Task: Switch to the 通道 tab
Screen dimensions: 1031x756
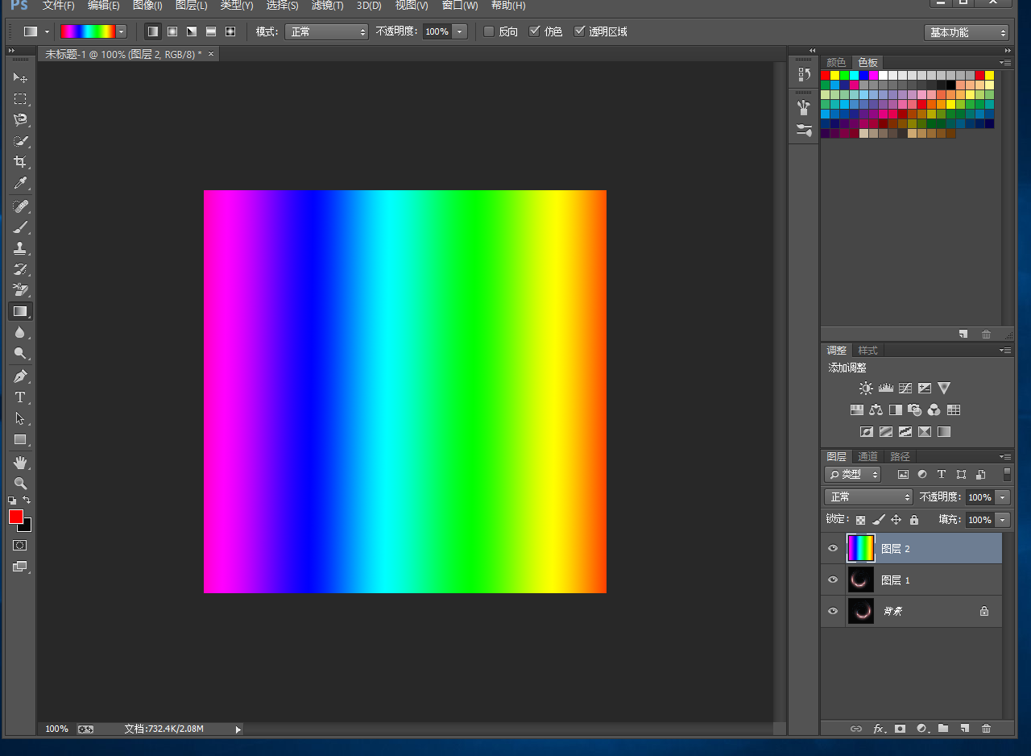Action: pos(867,456)
